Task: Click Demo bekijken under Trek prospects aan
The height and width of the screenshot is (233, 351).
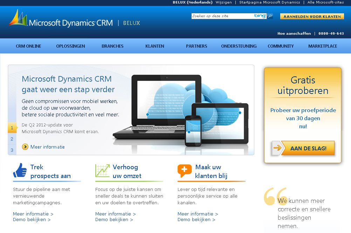Action: coord(32,220)
